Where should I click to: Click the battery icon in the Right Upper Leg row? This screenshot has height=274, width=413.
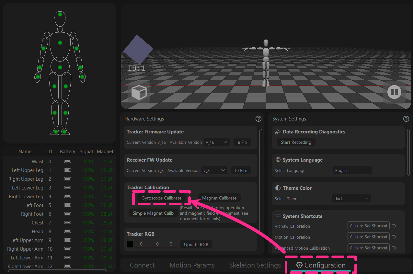[67, 179]
